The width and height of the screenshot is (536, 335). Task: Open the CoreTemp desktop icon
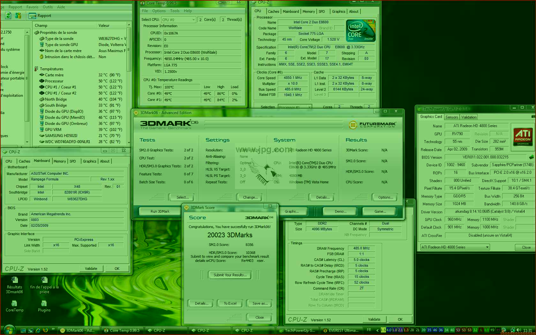14,306
